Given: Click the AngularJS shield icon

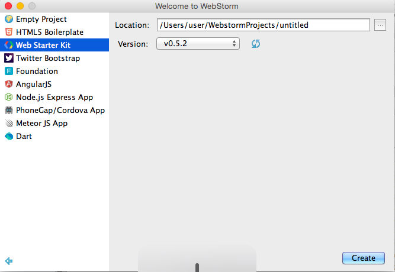Looking at the screenshot, I should 9,84.
